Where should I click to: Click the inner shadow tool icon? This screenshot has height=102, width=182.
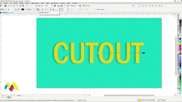(18, 9)
